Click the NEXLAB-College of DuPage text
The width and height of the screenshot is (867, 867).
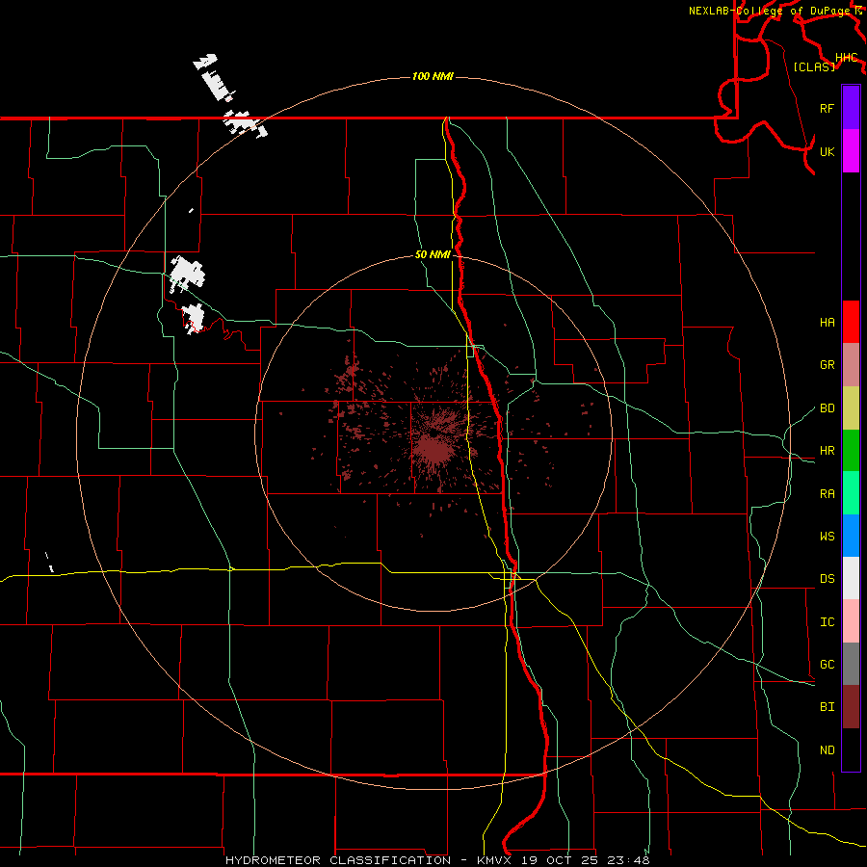[x=771, y=11]
